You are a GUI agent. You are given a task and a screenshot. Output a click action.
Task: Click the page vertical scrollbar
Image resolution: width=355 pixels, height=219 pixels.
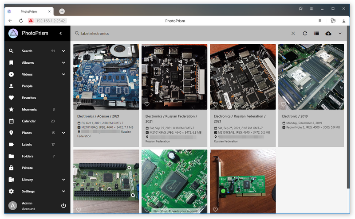(x=348, y=107)
